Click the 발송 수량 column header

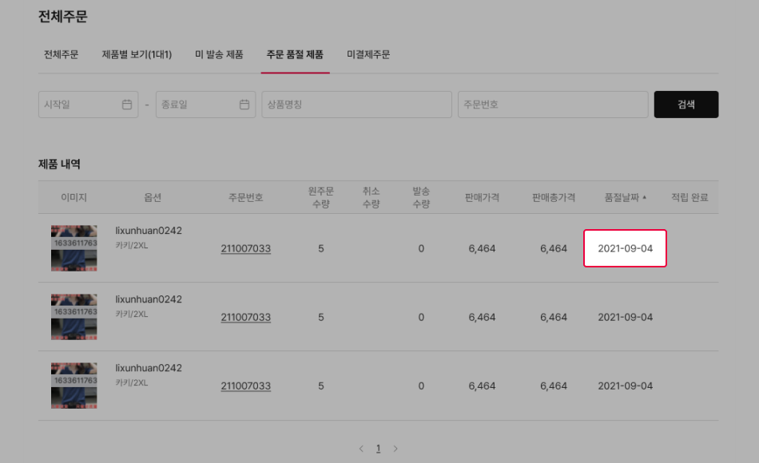[x=421, y=197]
